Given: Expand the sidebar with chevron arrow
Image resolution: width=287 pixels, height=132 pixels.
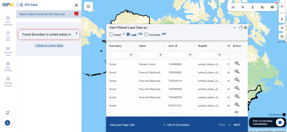Looking at the screenshot, I should pos(18,5).
